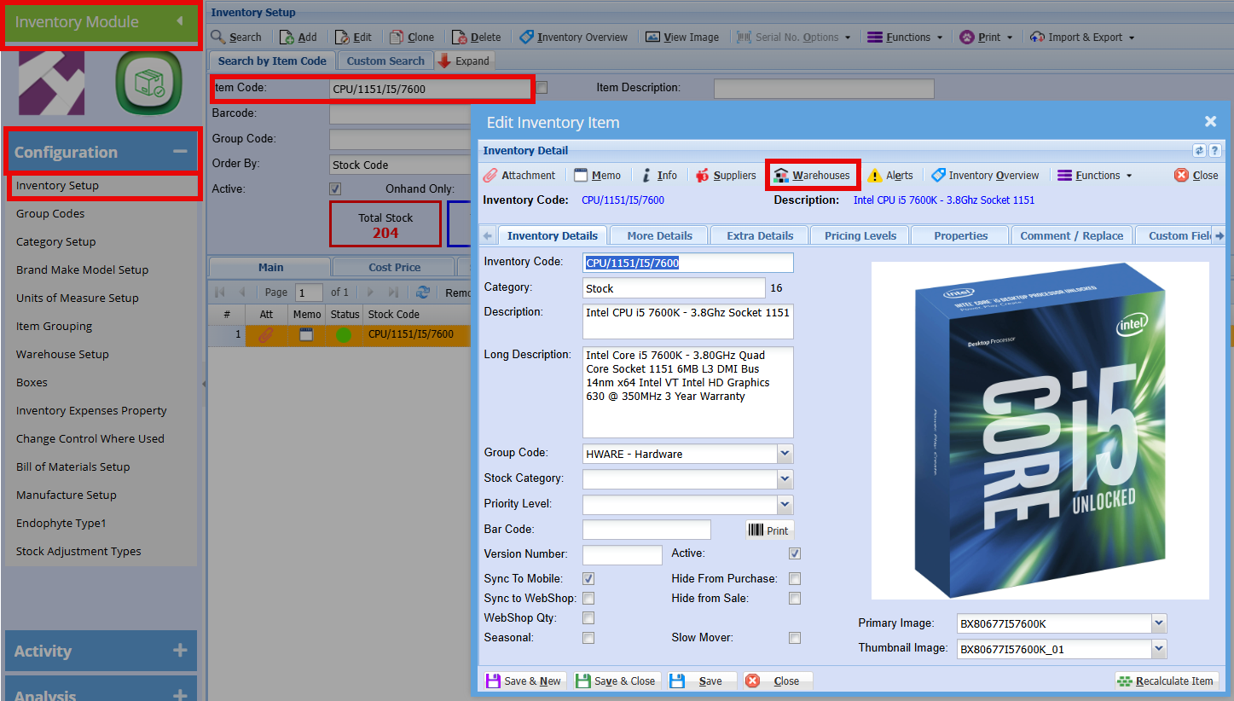The width and height of the screenshot is (1234, 701).
Task: Open Warehouse Setup in the sidebar
Action: click(x=62, y=355)
